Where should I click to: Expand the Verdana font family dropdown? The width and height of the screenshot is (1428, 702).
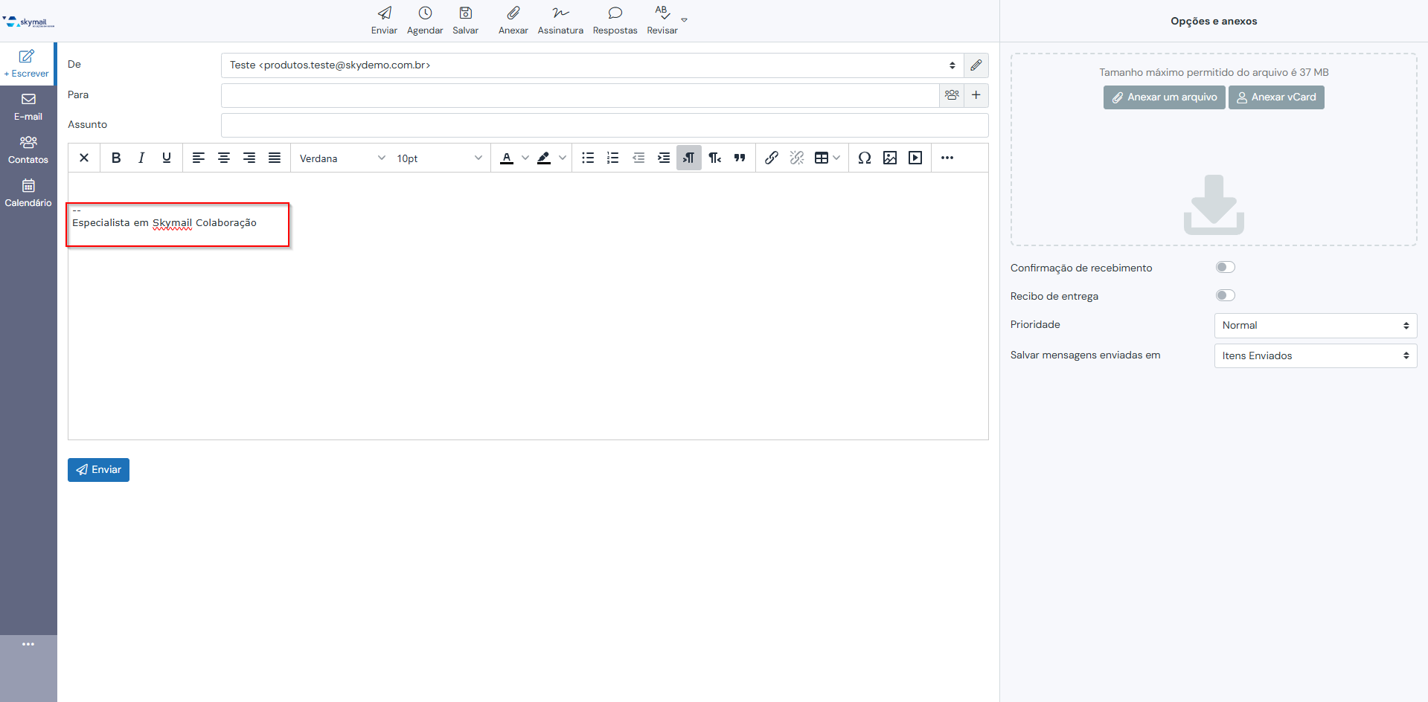pos(342,158)
